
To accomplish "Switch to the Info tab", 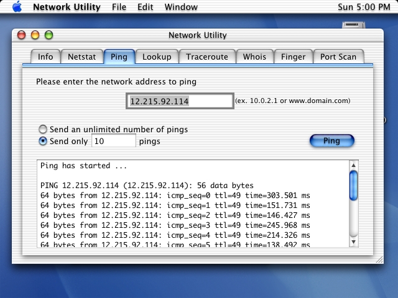I will tap(45, 56).
